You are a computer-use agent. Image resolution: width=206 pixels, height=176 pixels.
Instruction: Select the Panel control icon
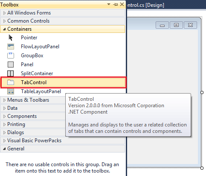11,65
